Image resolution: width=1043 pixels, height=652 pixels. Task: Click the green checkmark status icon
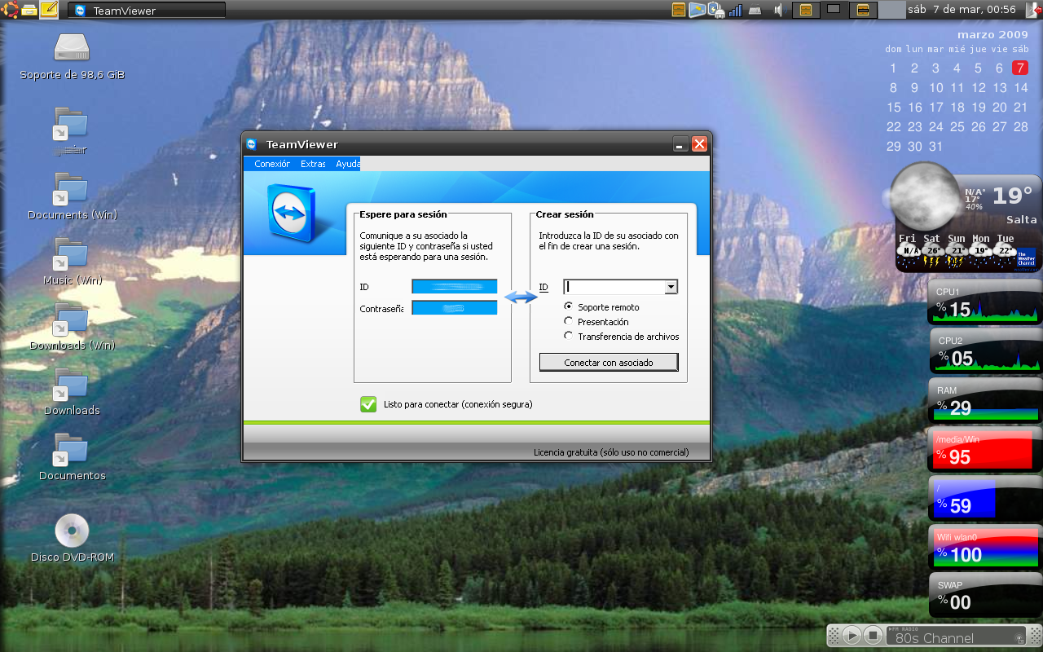coord(367,404)
